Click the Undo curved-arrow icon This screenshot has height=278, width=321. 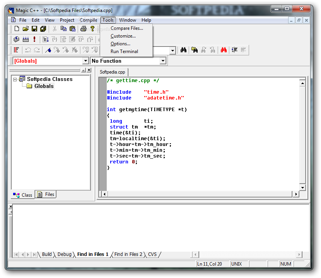coord(28,50)
